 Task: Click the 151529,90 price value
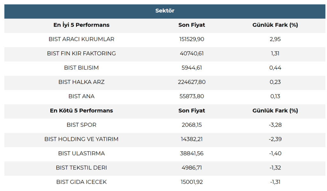pos(192,39)
